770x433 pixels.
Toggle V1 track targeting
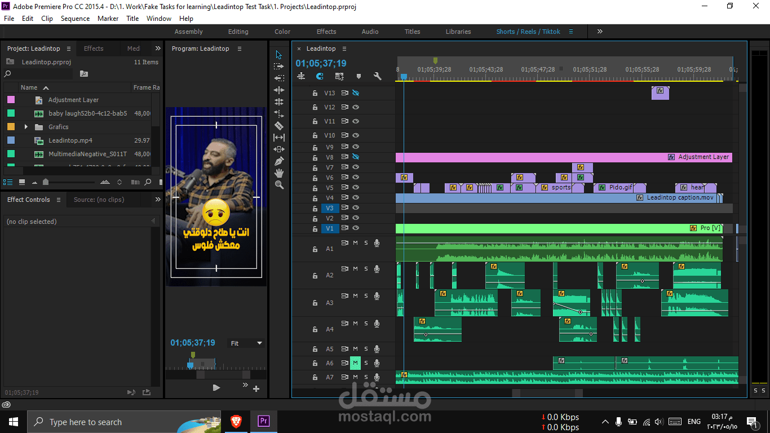click(330, 228)
